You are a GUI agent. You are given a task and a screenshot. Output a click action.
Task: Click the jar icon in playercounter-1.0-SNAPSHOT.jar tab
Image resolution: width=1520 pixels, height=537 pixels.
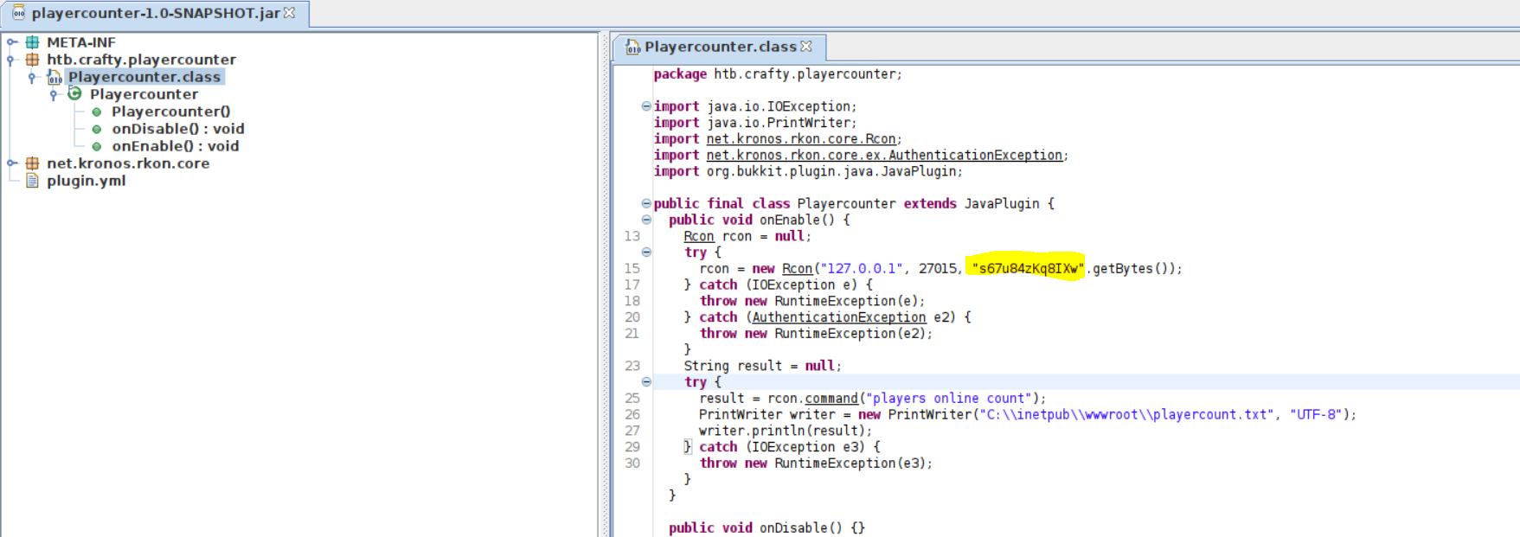pyautogui.click(x=18, y=13)
